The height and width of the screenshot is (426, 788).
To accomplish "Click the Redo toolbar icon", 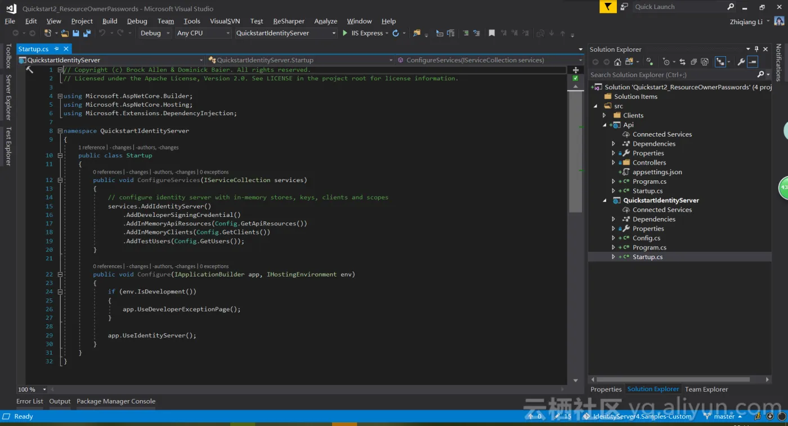I will pos(120,33).
